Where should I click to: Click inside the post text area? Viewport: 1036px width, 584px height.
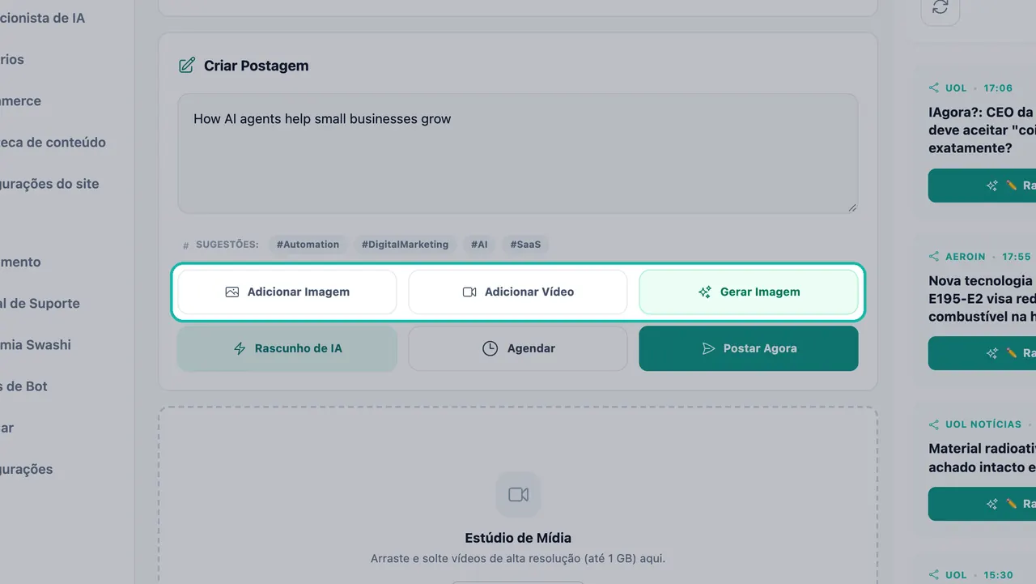point(518,154)
